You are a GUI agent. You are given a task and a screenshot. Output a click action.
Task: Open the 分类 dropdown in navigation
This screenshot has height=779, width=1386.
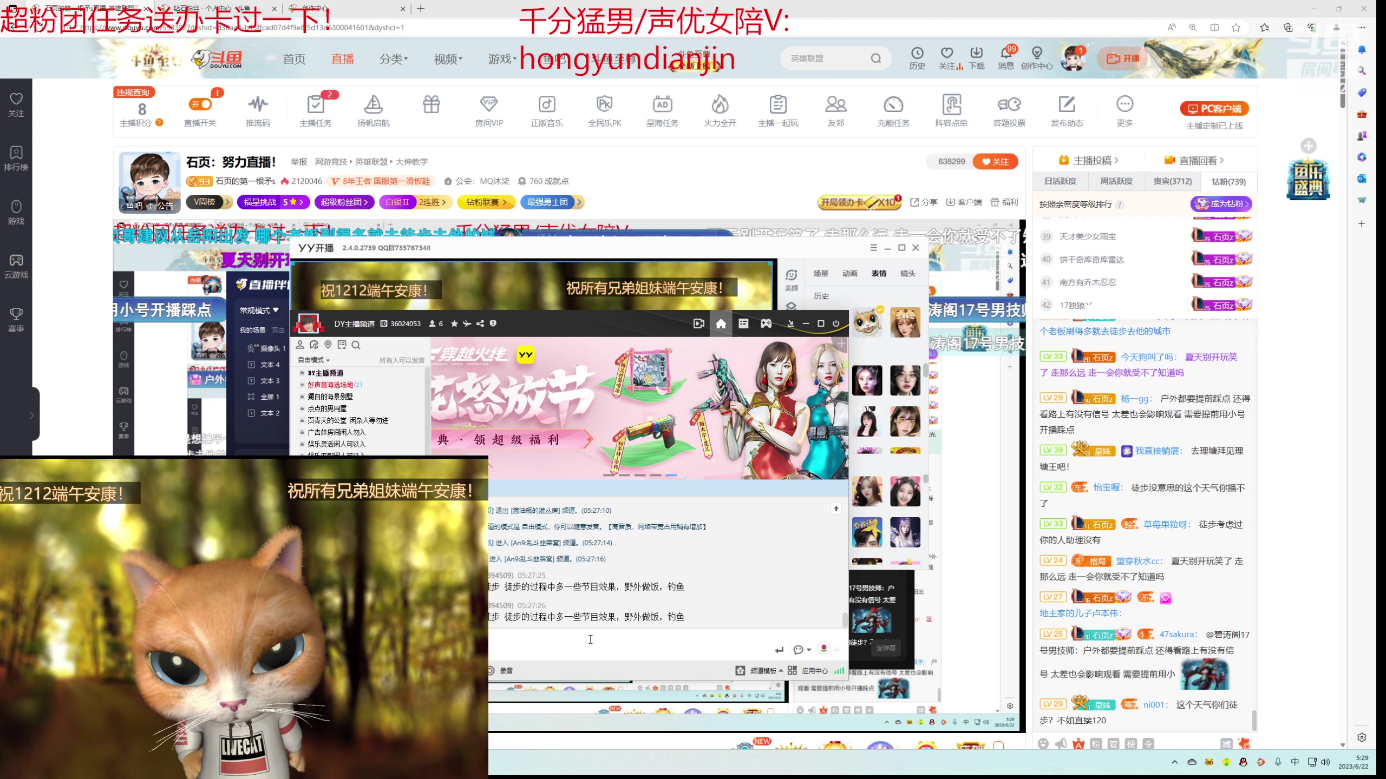[x=394, y=58]
